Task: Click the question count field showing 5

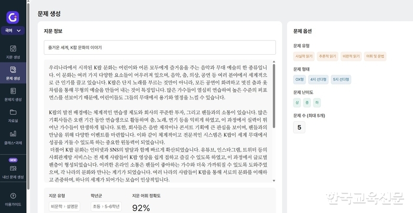Action: (299, 127)
